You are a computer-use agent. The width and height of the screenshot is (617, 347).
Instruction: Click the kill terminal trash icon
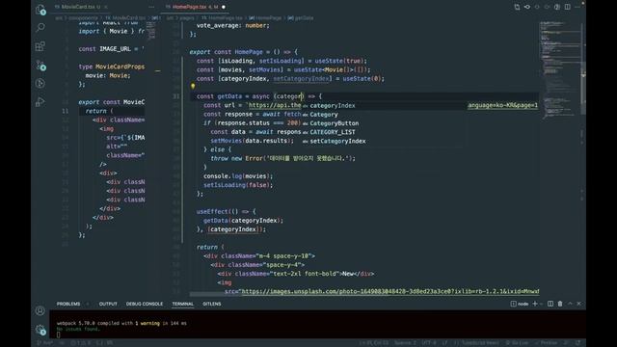coord(560,304)
